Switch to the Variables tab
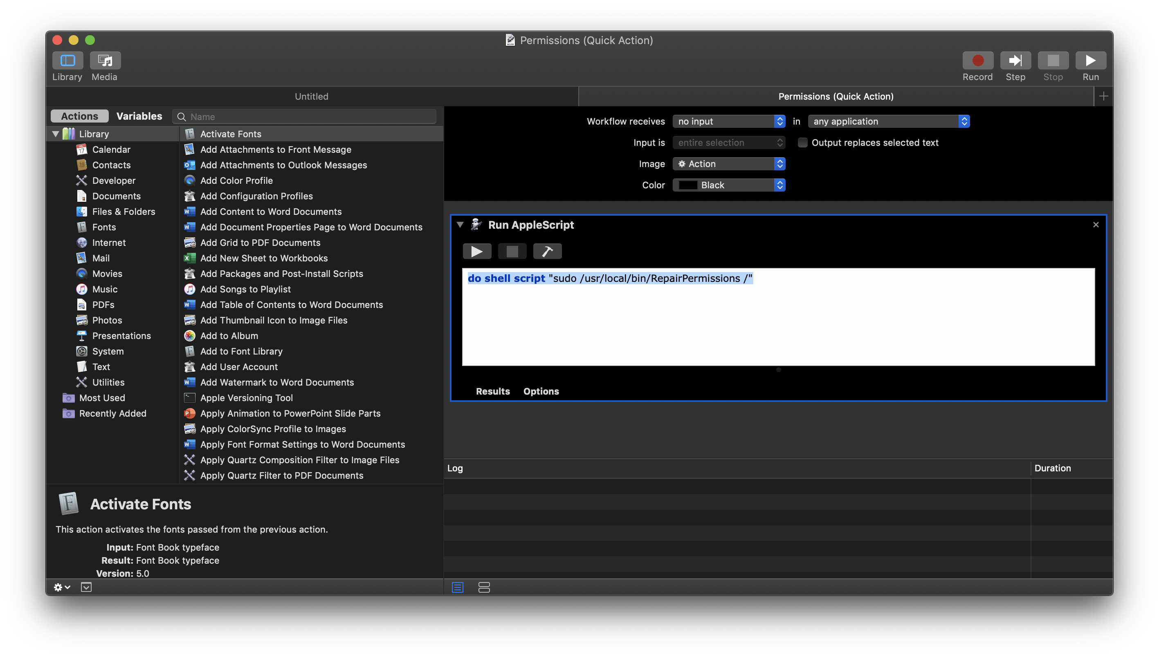This screenshot has height=656, width=1159. [x=139, y=116]
